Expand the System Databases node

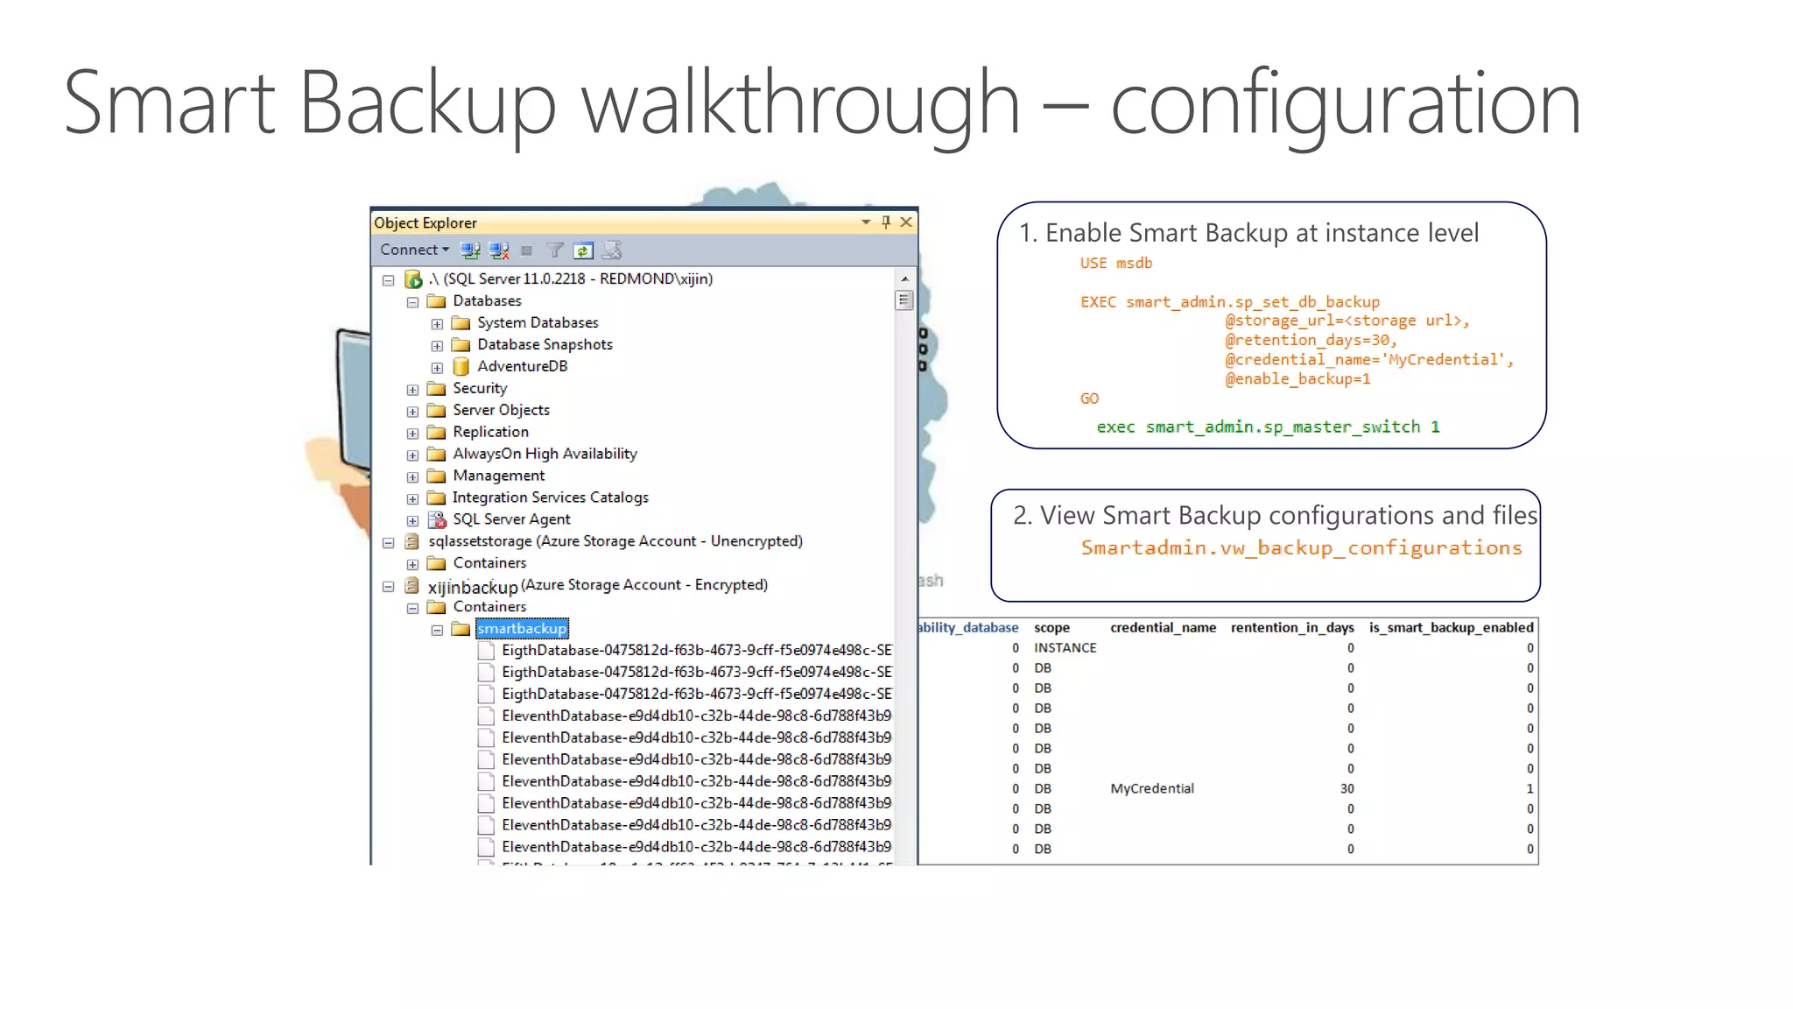coord(437,324)
